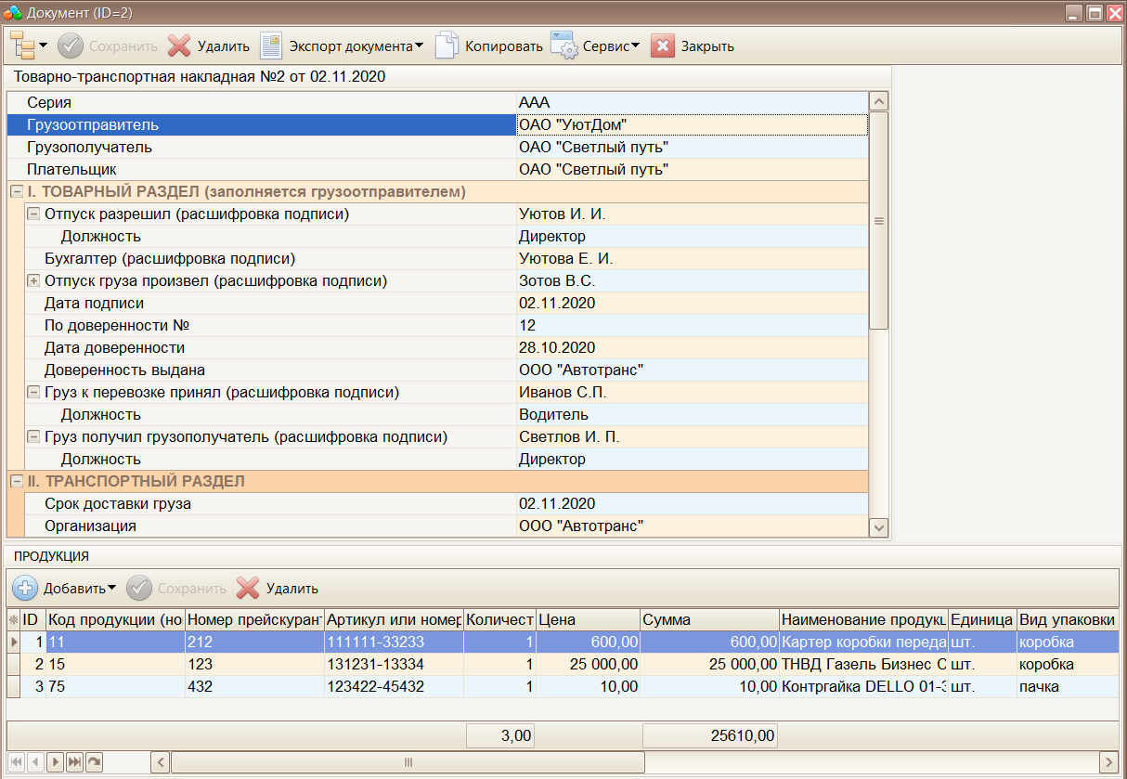Click Дата доверенности value 28.10.2020

click(x=692, y=348)
